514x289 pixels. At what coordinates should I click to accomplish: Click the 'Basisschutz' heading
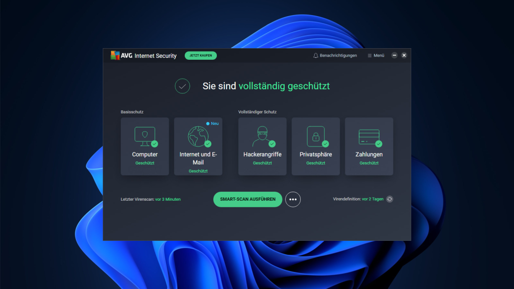(132, 112)
